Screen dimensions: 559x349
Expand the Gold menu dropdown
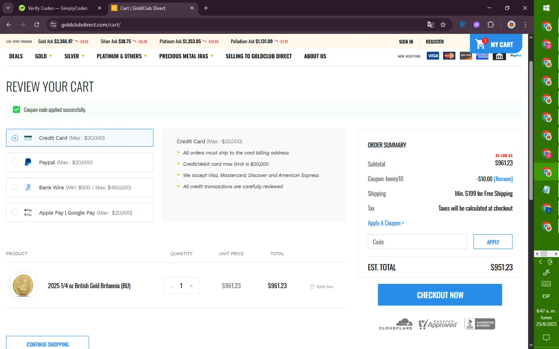pyautogui.click(x=43, y=56)
